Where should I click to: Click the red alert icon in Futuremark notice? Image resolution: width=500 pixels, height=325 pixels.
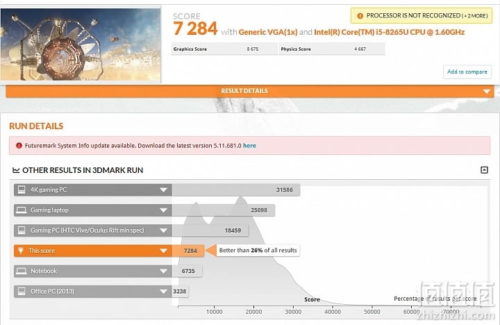point(19,145)
